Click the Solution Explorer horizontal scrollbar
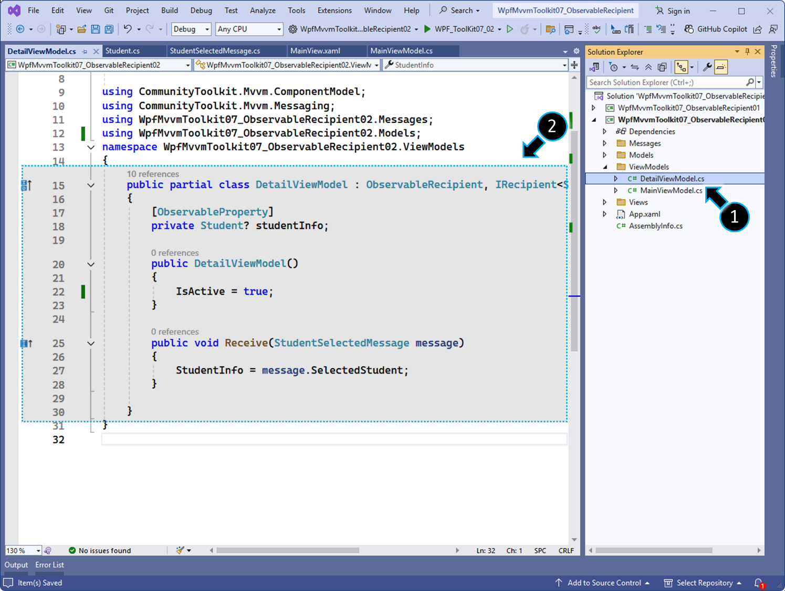 (x=654, y=551)
